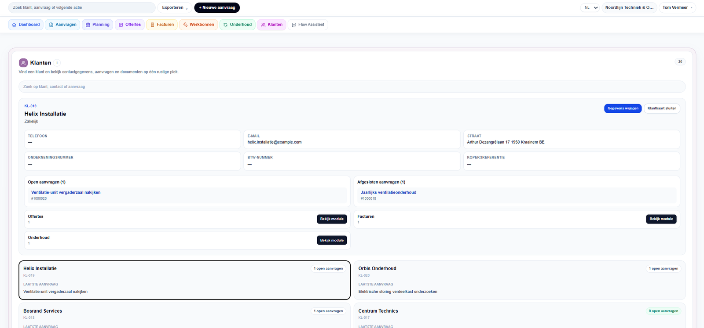Click the email helix.installatie@example.com
Image resolution: width=704 pixels, height=328 pixels.
click(x=275, y=142)
